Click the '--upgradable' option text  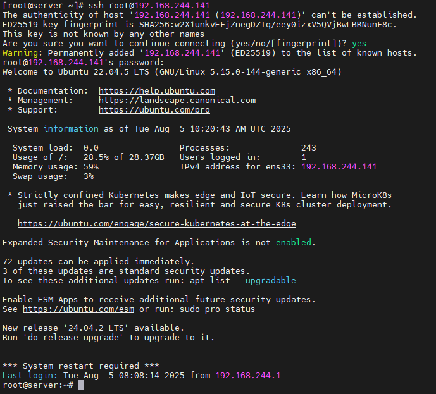[266, 280]
